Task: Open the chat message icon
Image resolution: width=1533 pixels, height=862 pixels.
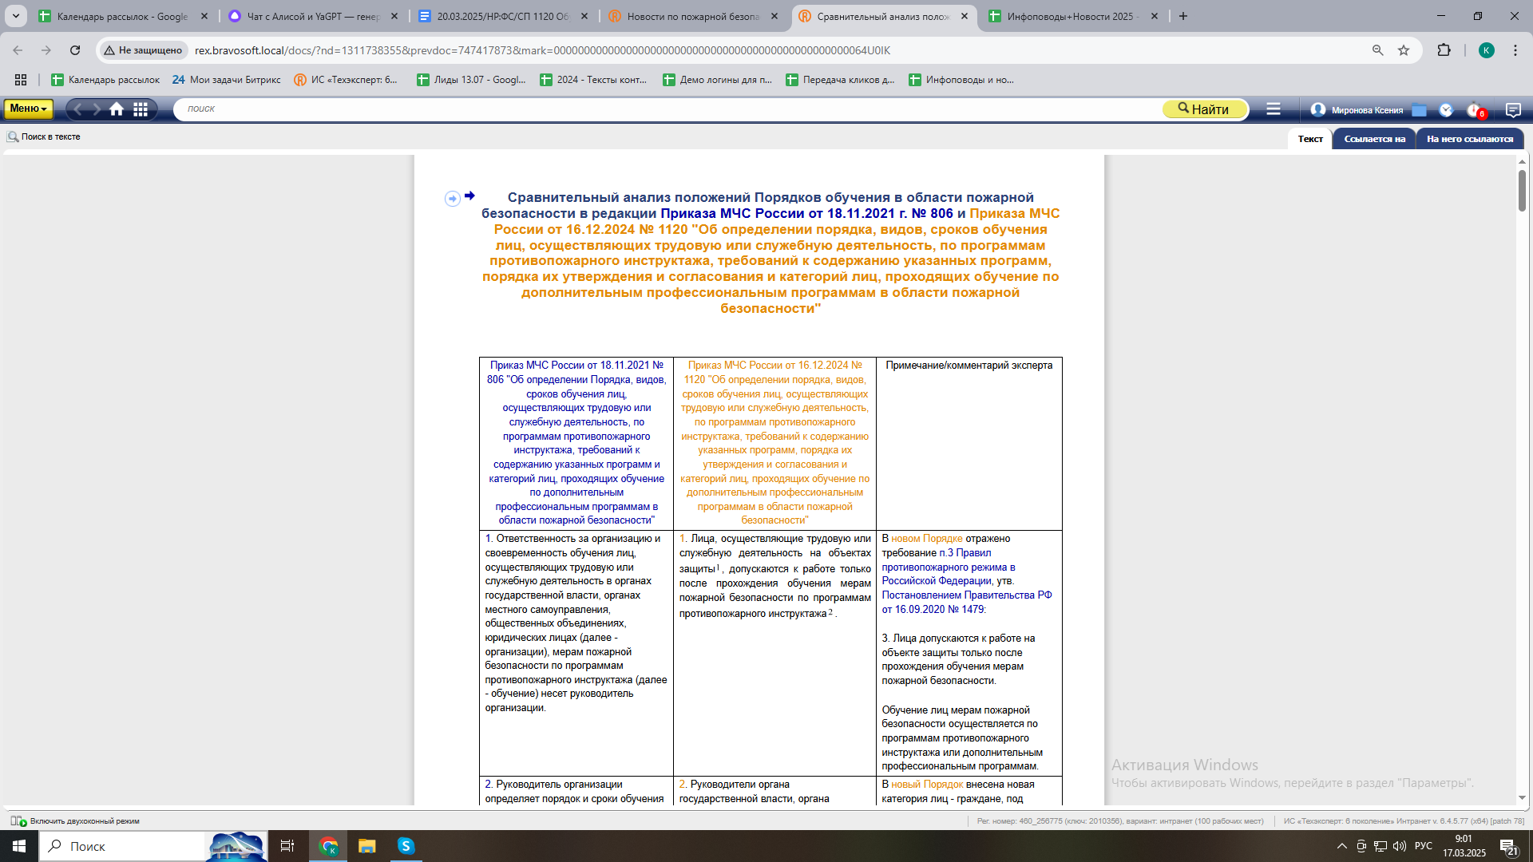Action: pyautogui.click(x=1513, y=110)
